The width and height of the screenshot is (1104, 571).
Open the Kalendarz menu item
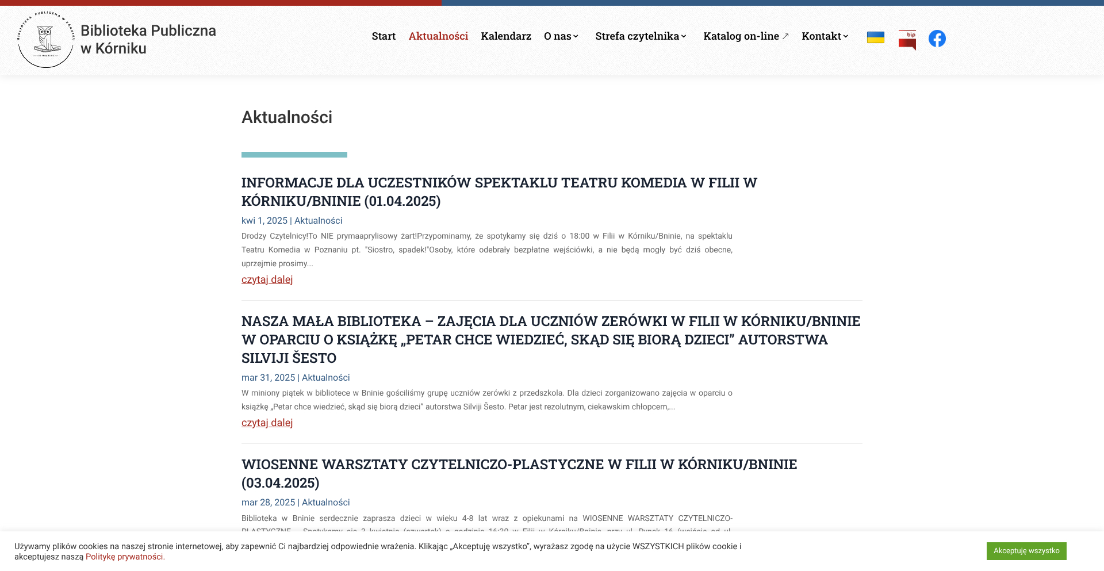(506, 36)
